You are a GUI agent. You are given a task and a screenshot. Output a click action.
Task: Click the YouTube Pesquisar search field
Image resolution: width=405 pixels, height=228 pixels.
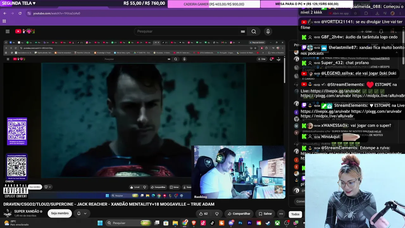pyautogui.click(x=190, y=31)
